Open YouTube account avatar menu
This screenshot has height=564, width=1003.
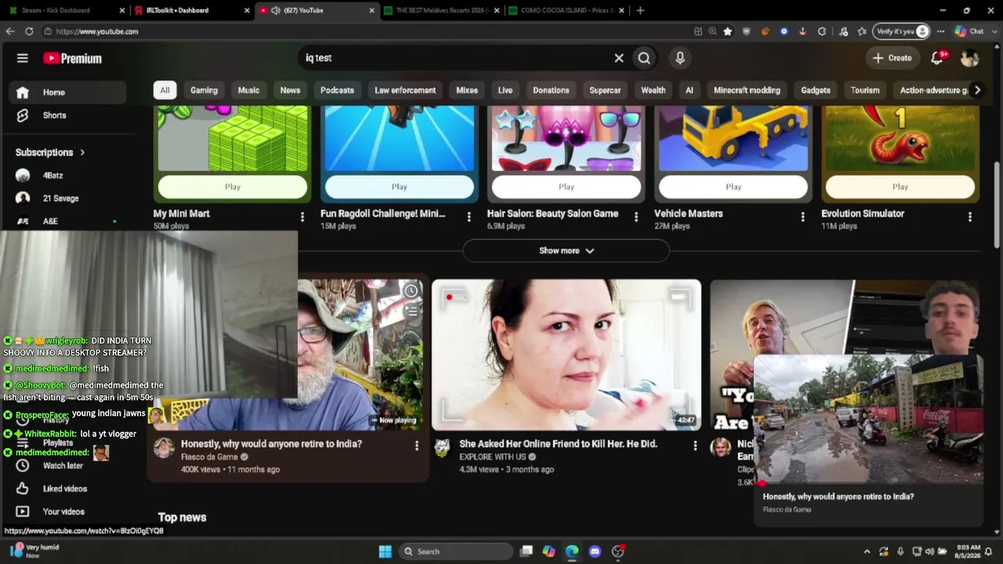coord(969,58)
